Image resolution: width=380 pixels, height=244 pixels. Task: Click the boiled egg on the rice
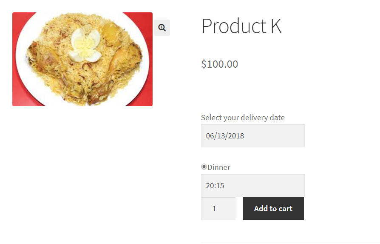pos(85,46)
